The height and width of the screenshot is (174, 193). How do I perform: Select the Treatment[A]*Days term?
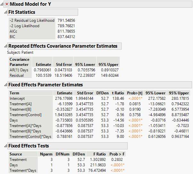26,126
